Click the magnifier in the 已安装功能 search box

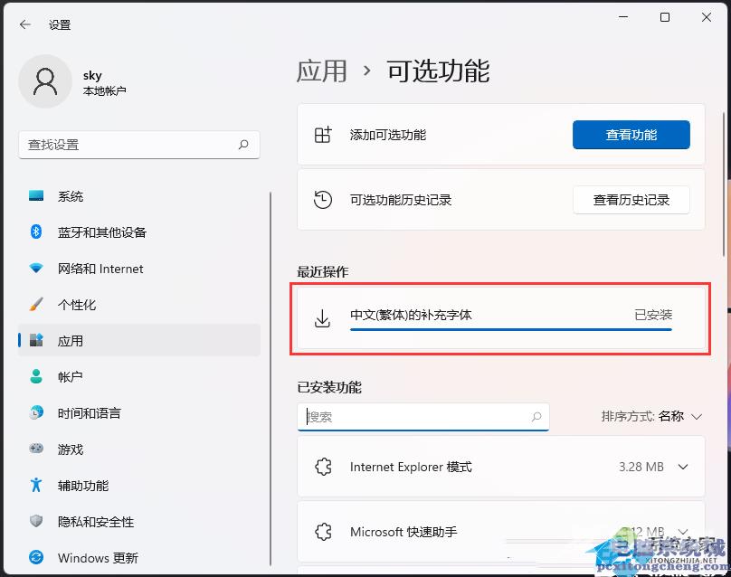[536, 417]
